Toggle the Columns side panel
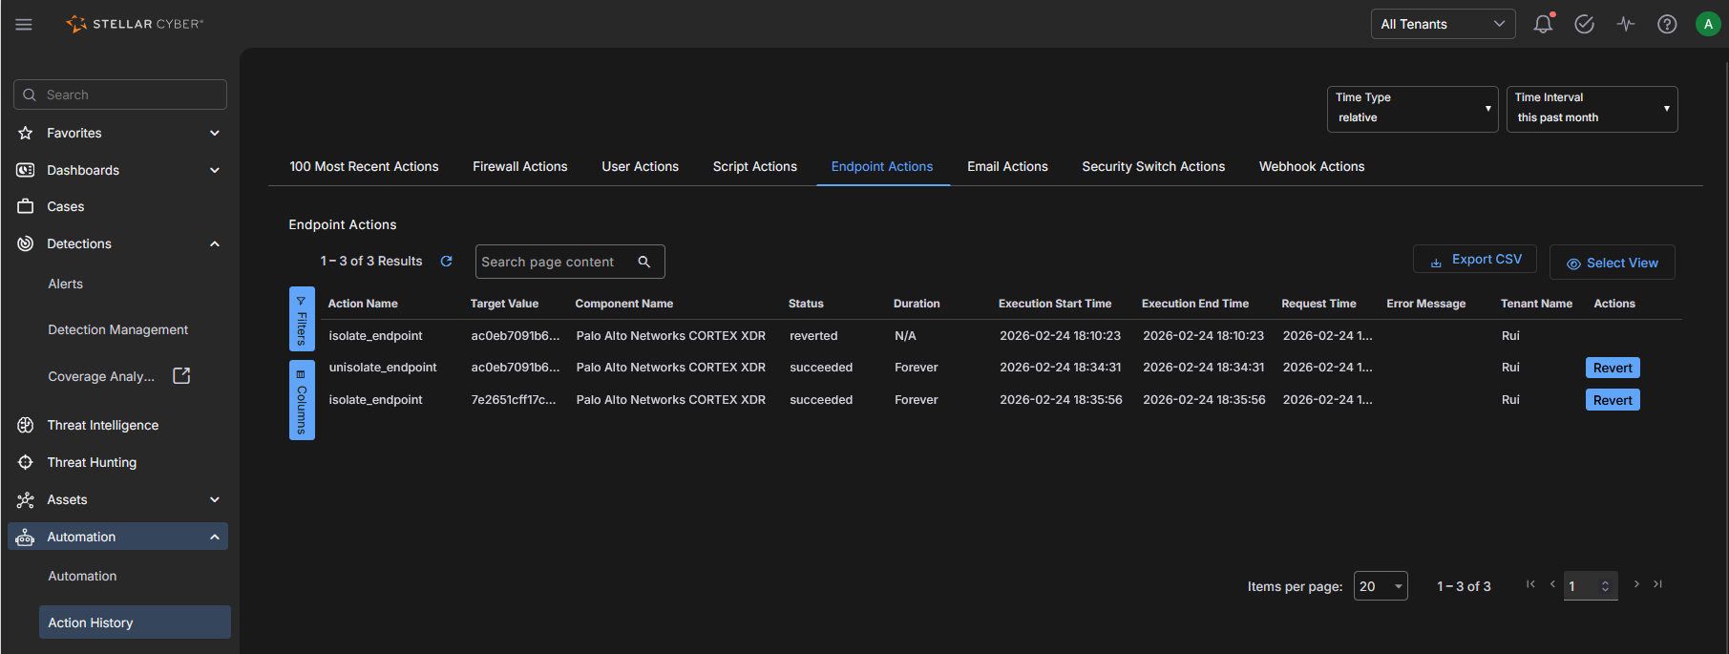This screenshot has height=654, width=1729. point(302,400)
